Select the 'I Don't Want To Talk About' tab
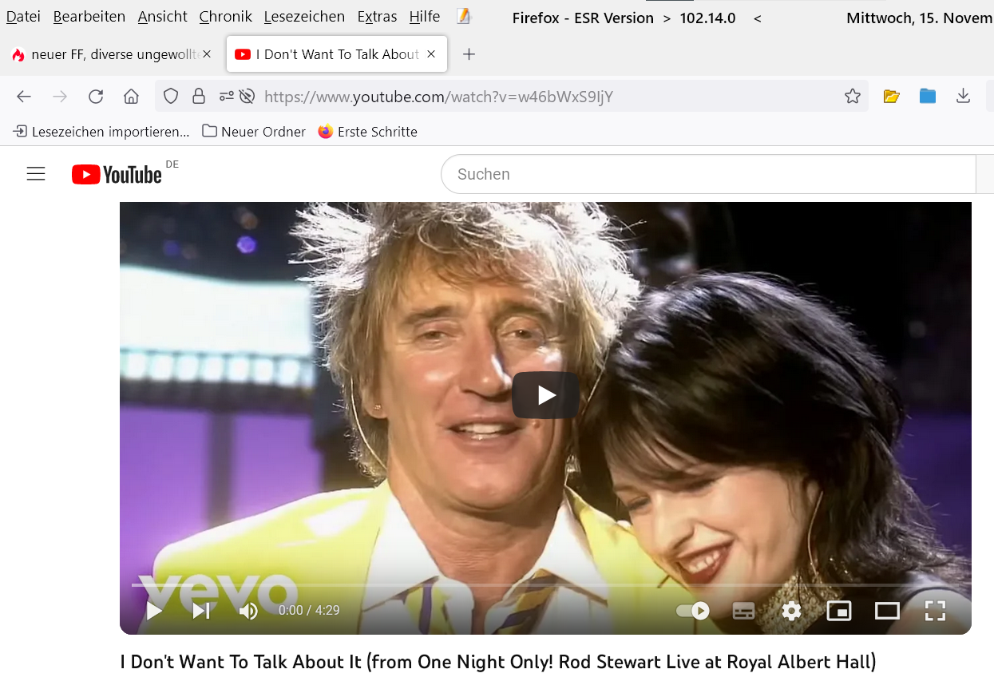The image size is (994, 681). [x=337, y=54]
